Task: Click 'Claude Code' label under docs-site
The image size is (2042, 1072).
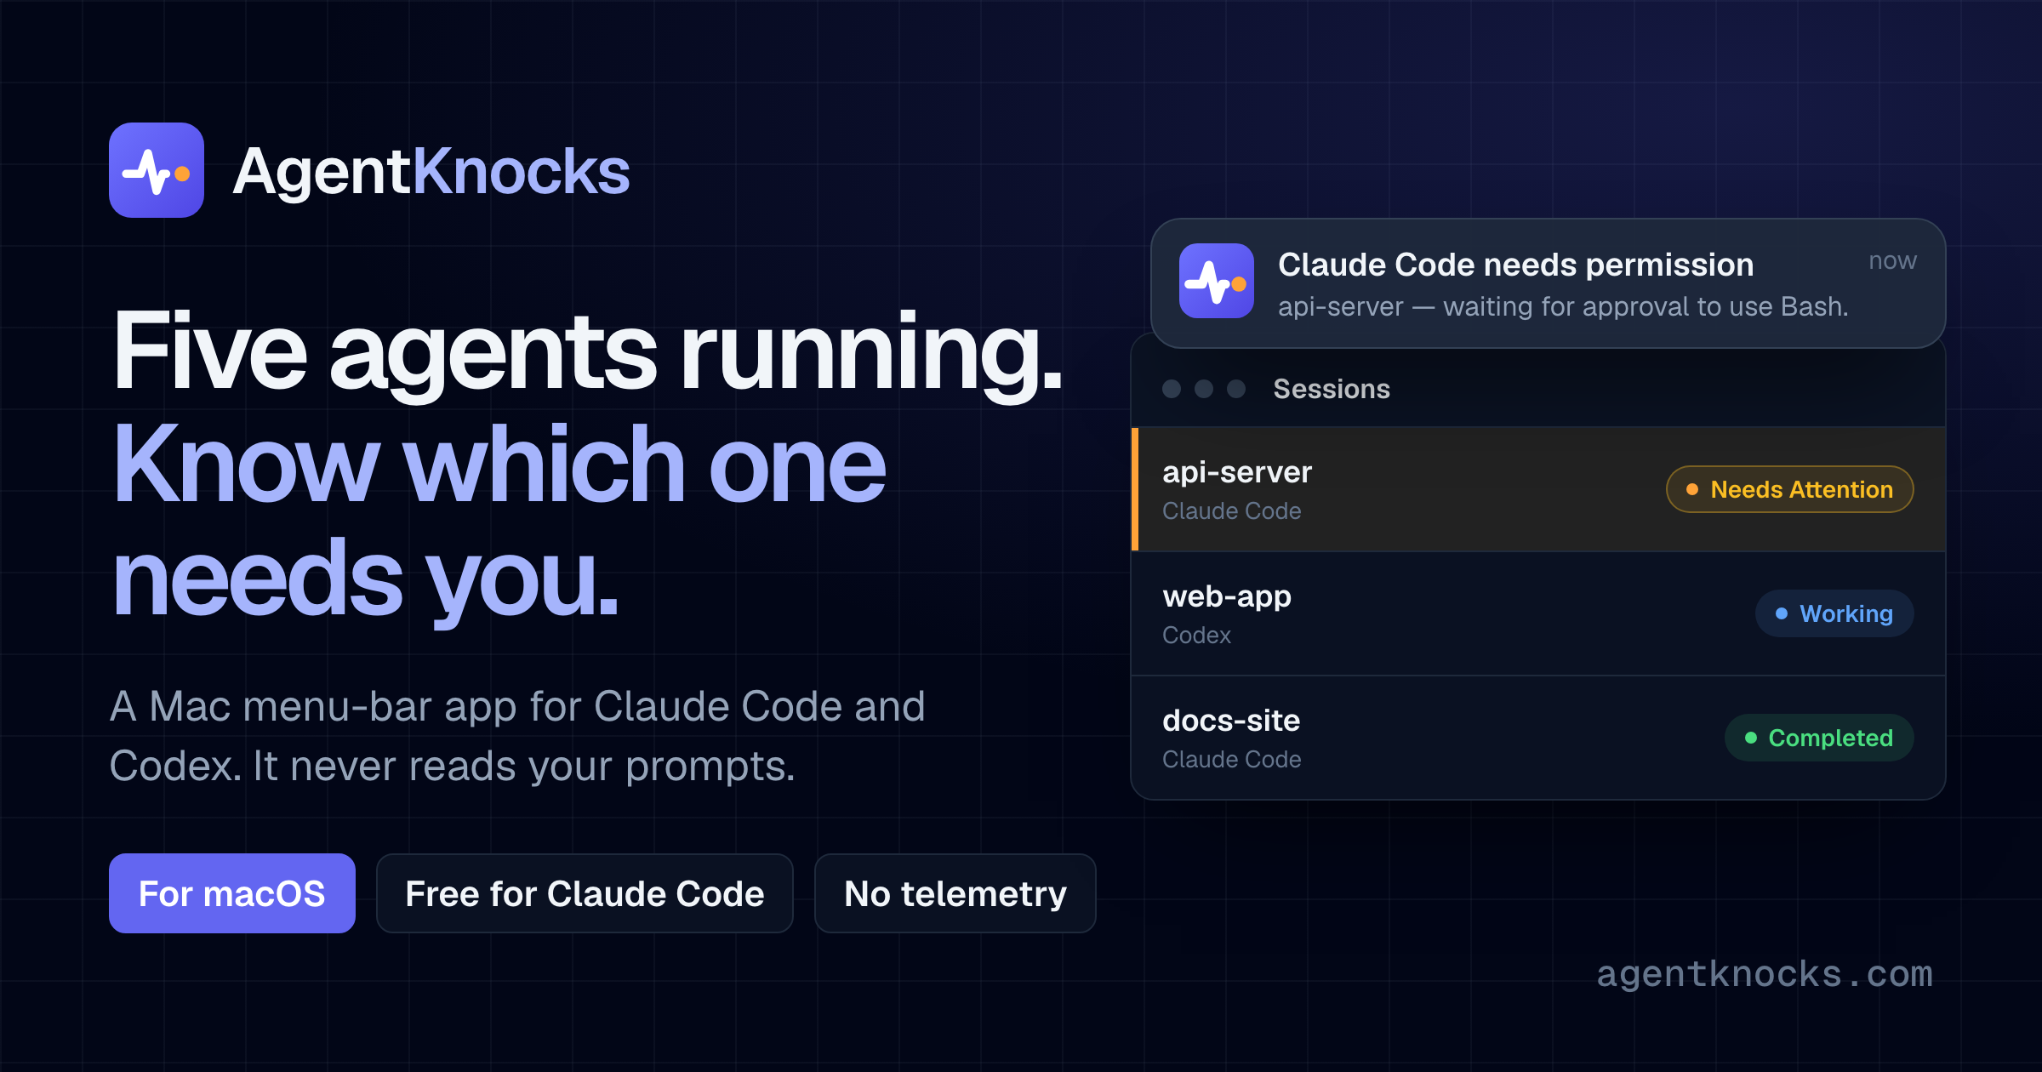Action: pos(1231,759)
